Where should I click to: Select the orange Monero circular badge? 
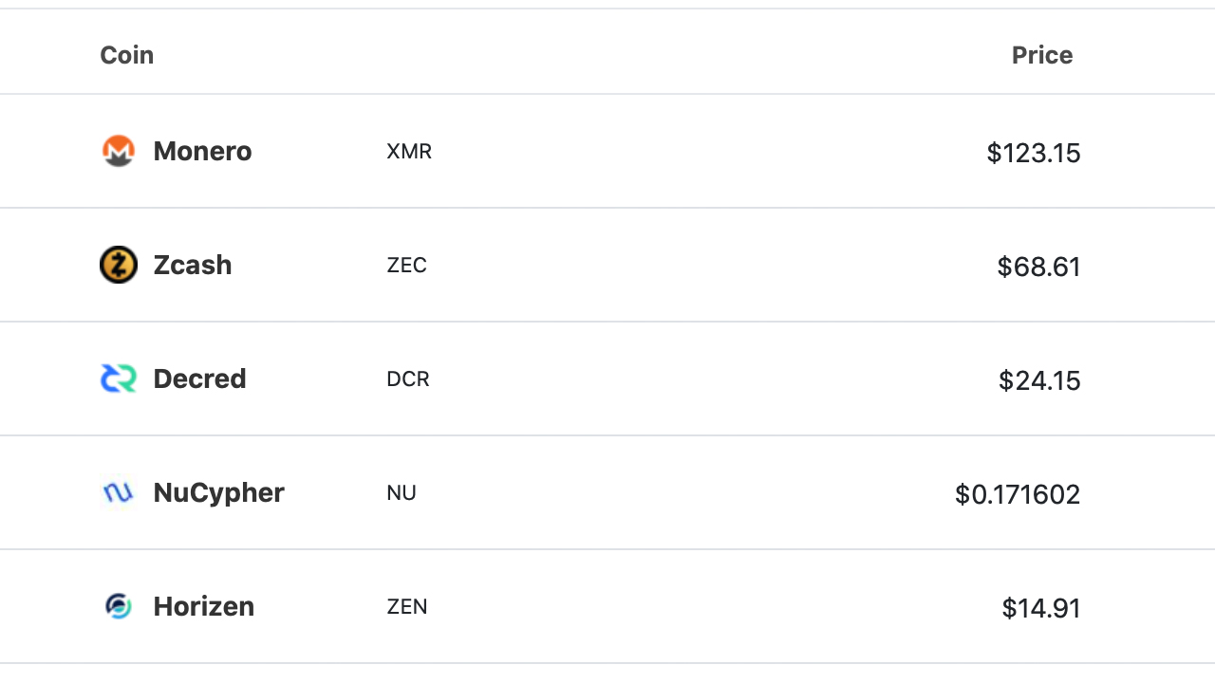117,151
